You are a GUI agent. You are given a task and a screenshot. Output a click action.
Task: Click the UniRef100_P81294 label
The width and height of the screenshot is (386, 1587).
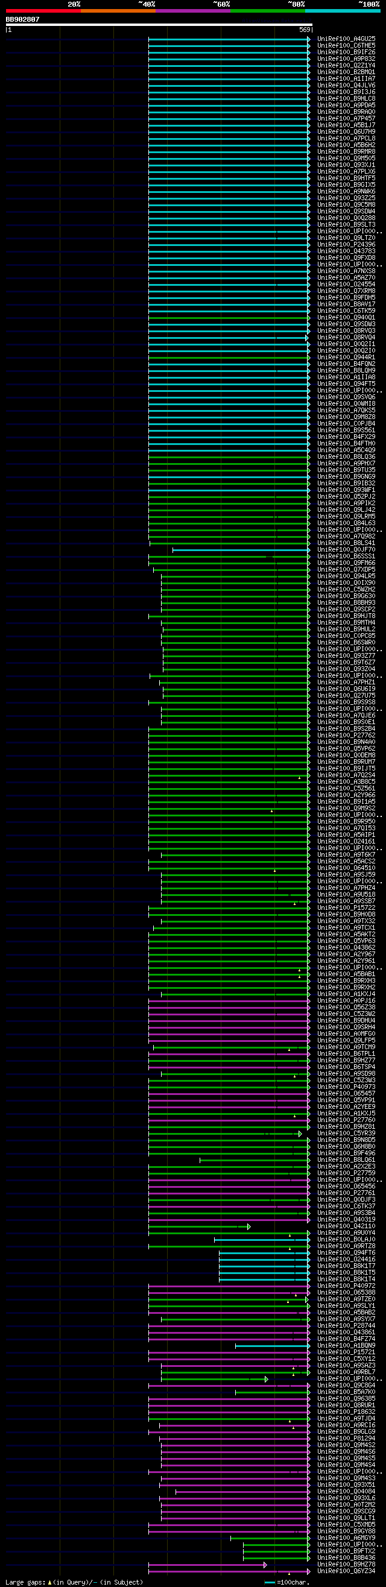(x=346, y=1438)
